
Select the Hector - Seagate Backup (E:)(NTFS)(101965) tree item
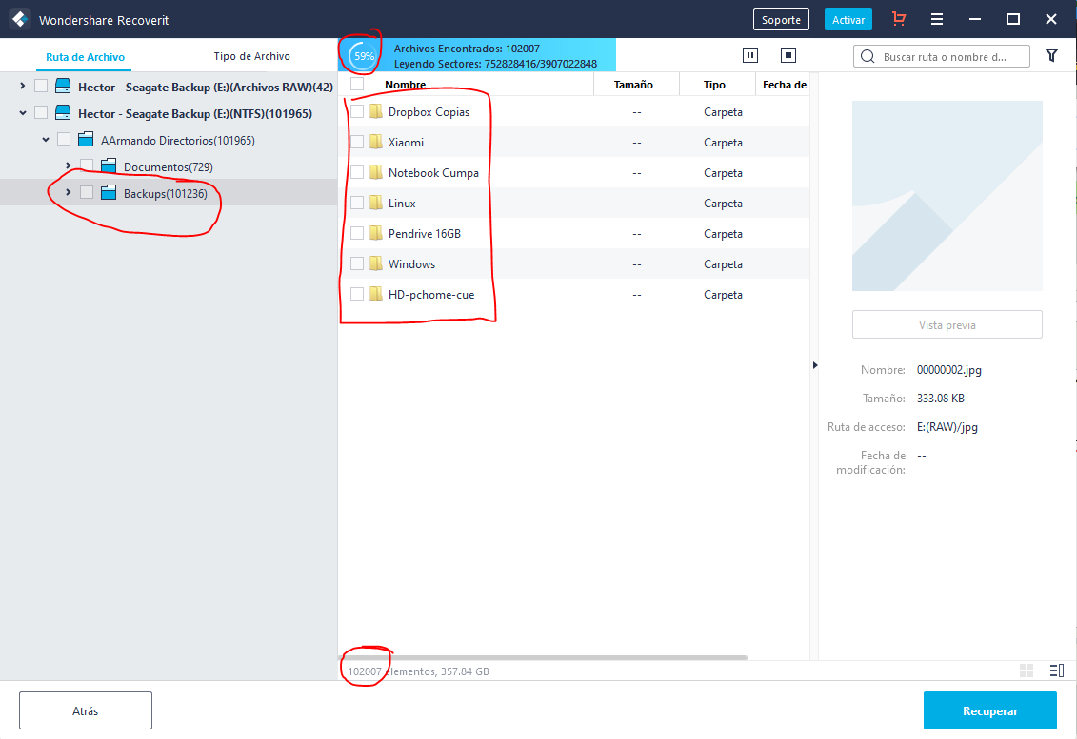click(195, 113)
